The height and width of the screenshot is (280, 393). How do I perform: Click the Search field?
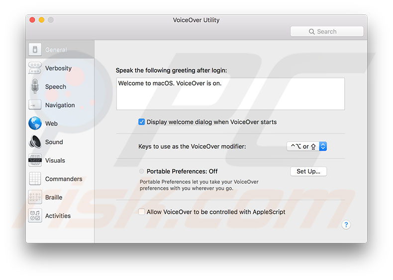(327, 32)
